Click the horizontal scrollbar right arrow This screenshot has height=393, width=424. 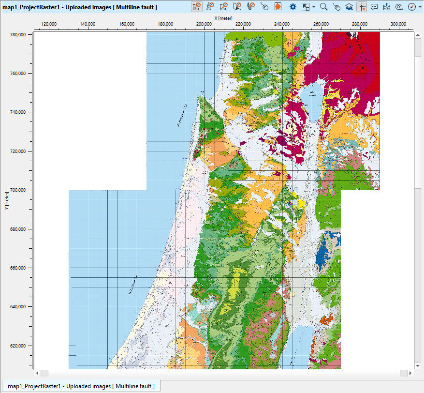410,373
